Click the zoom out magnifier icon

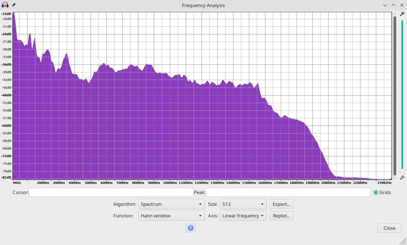[x=402, y=177]
